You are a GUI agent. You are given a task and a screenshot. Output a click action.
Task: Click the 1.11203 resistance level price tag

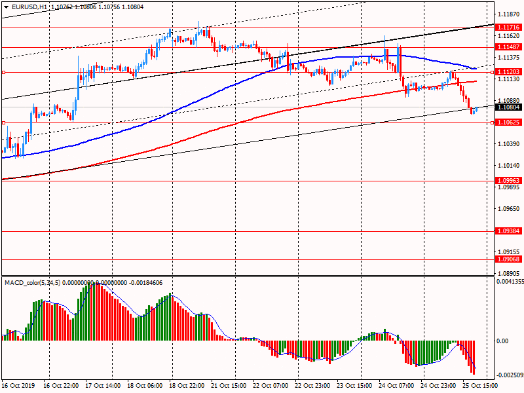point(508,72)
